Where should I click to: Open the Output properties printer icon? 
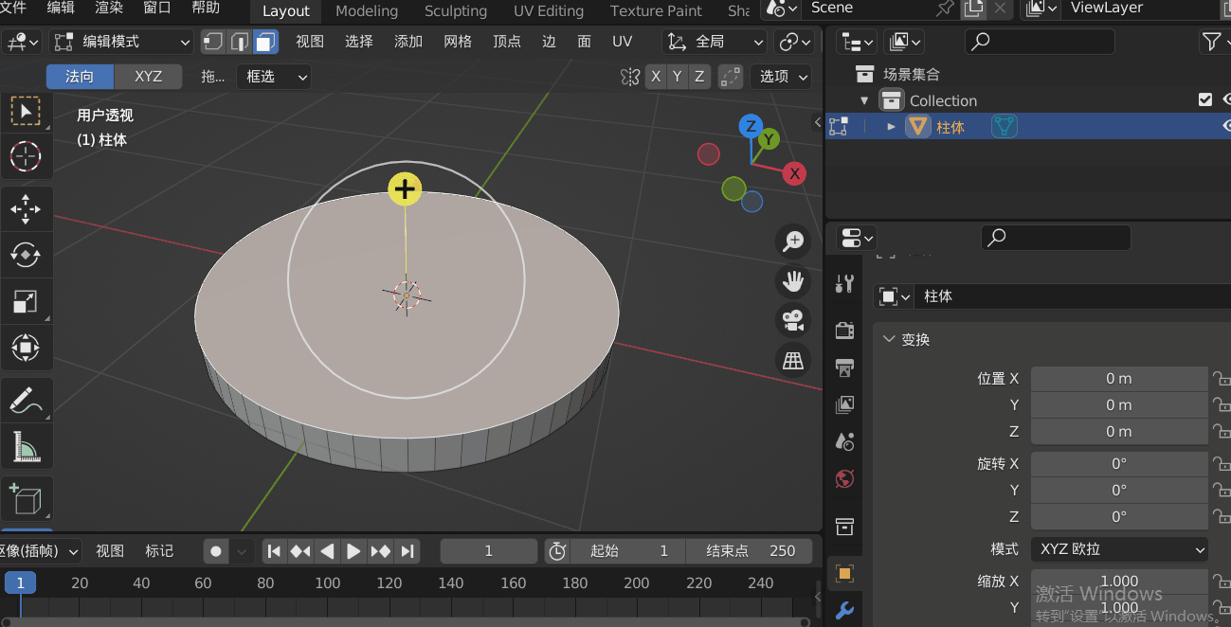point(844,367)
